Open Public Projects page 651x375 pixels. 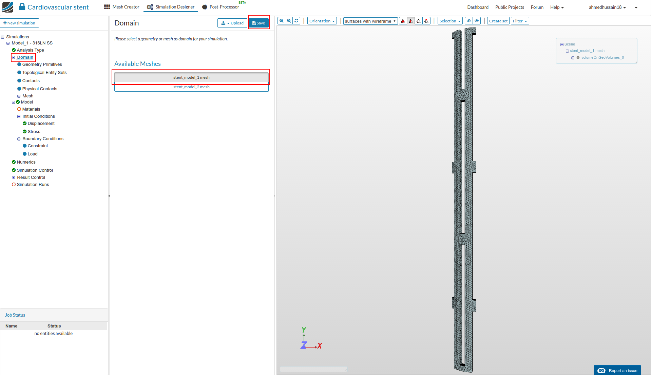[x=510, y=7]
